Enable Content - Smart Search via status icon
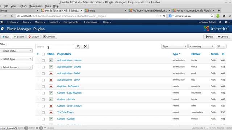232x130 pixels. coord(51,106)
